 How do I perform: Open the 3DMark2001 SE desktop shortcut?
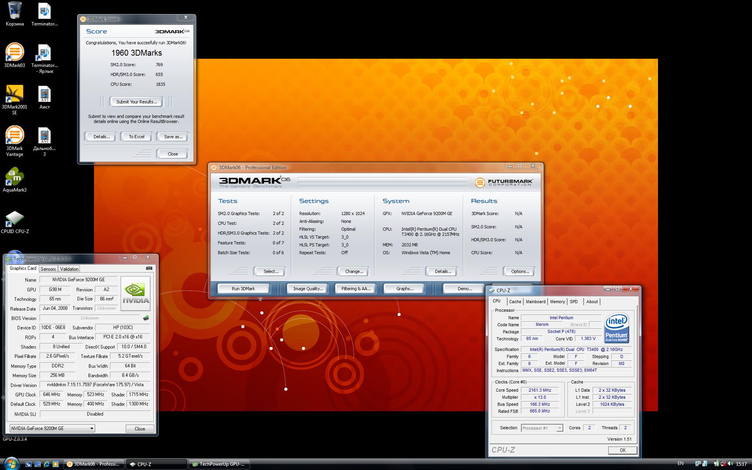point(14,99)
